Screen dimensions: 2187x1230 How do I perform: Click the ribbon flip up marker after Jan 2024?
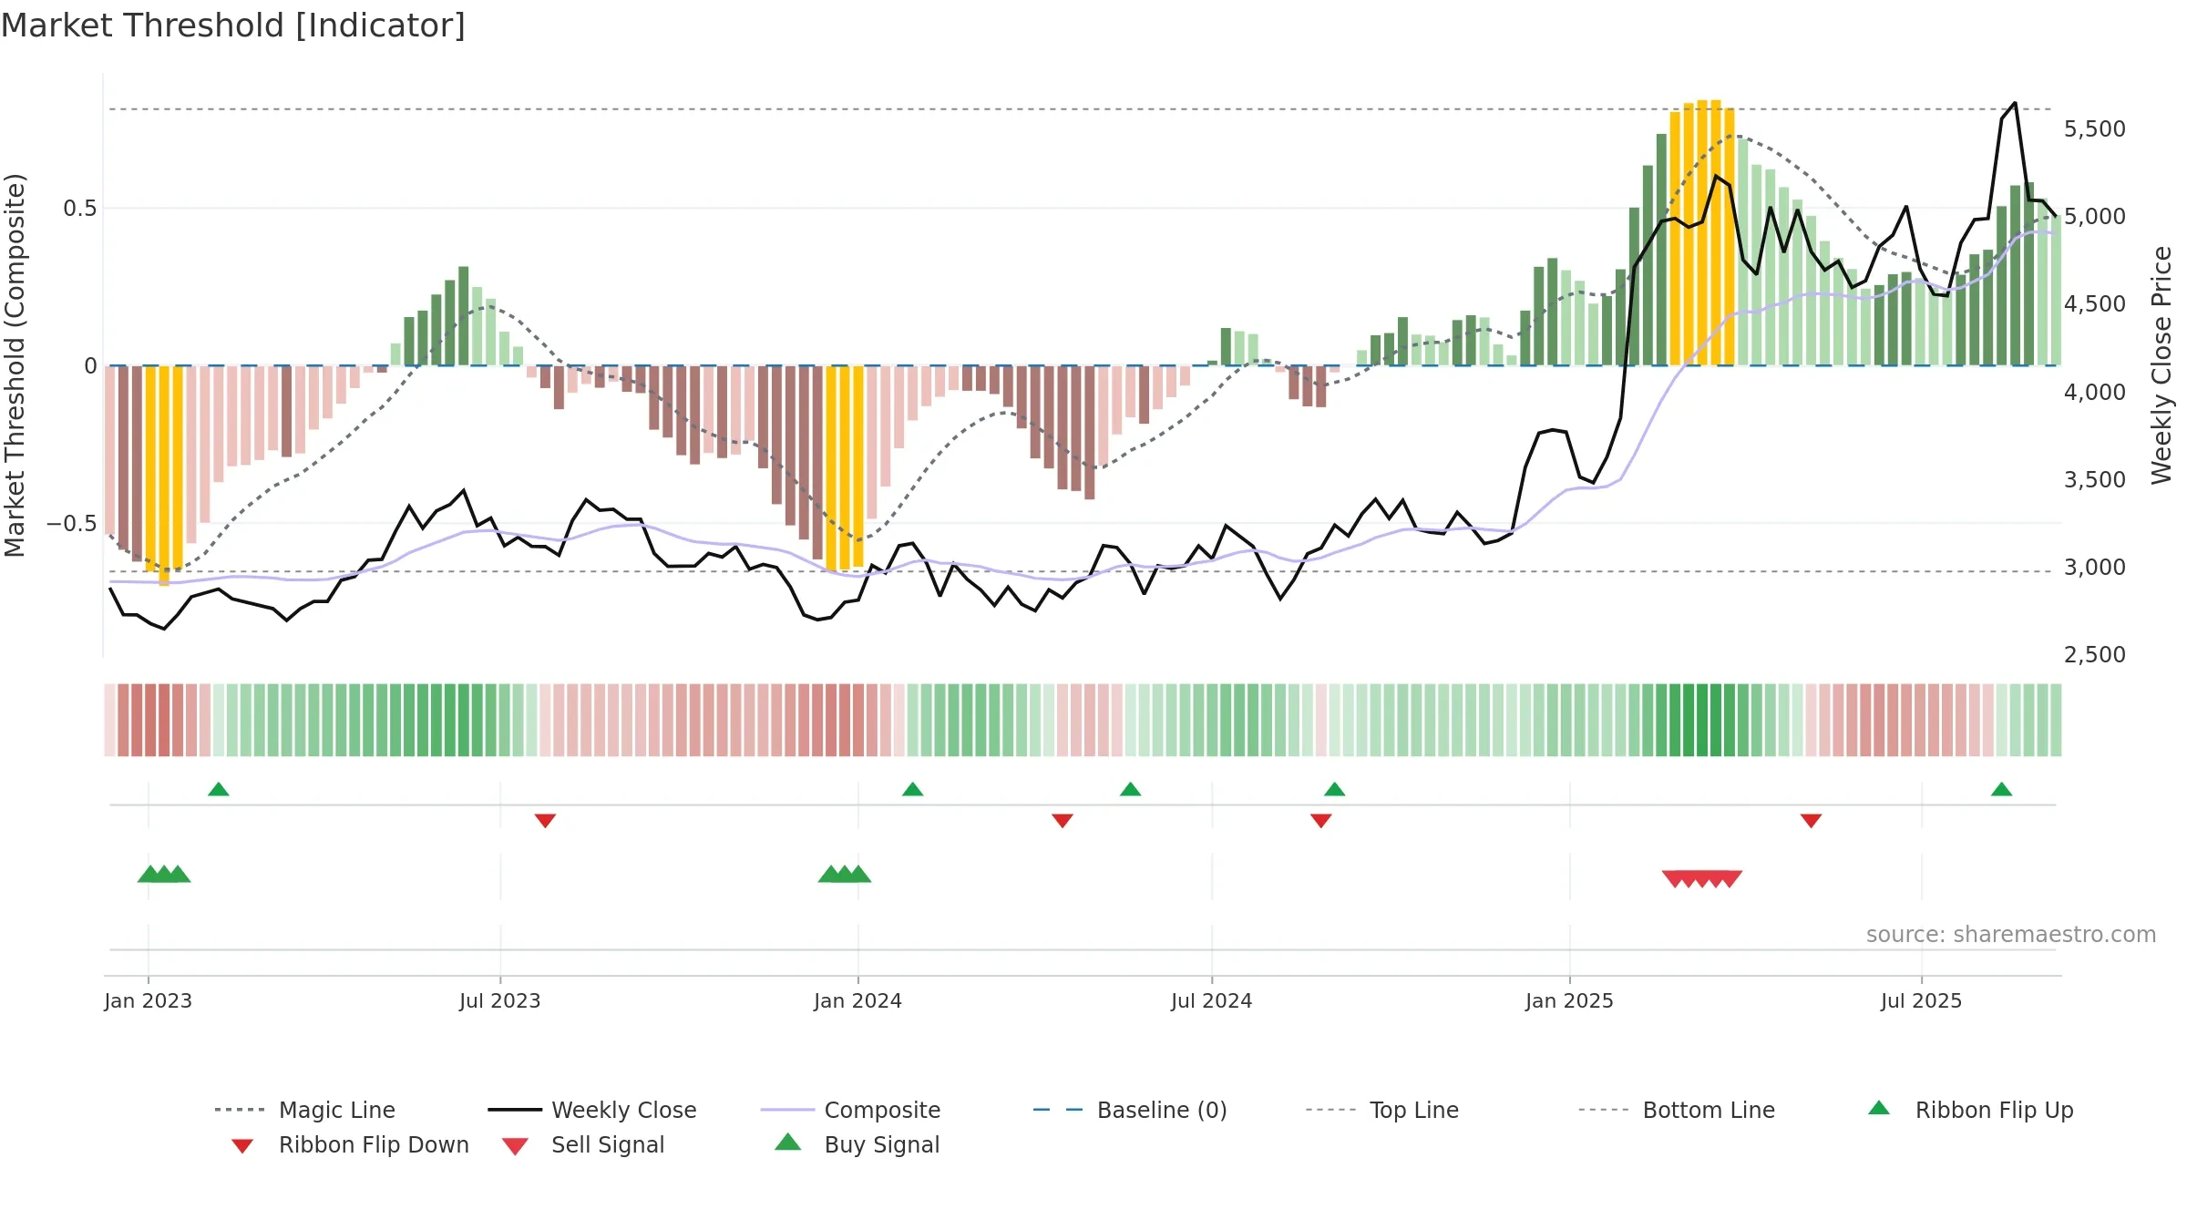[x=913, y=789]
